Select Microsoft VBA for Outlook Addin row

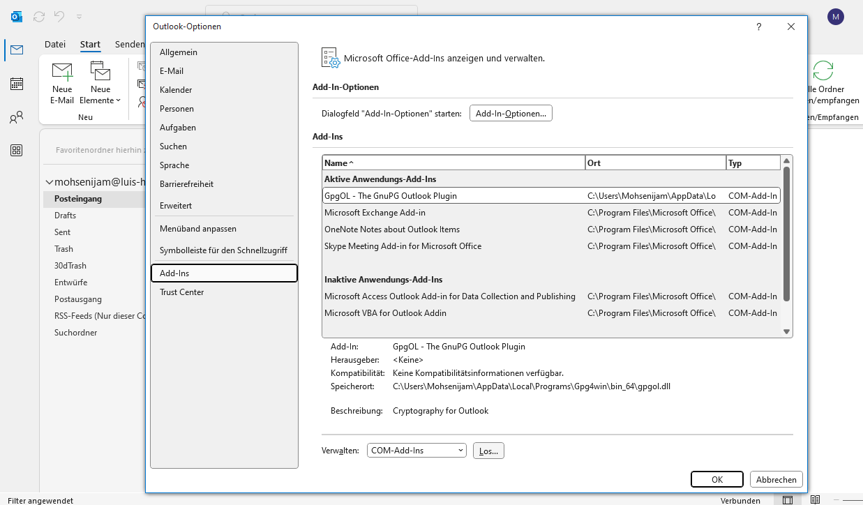click(551, 313)
